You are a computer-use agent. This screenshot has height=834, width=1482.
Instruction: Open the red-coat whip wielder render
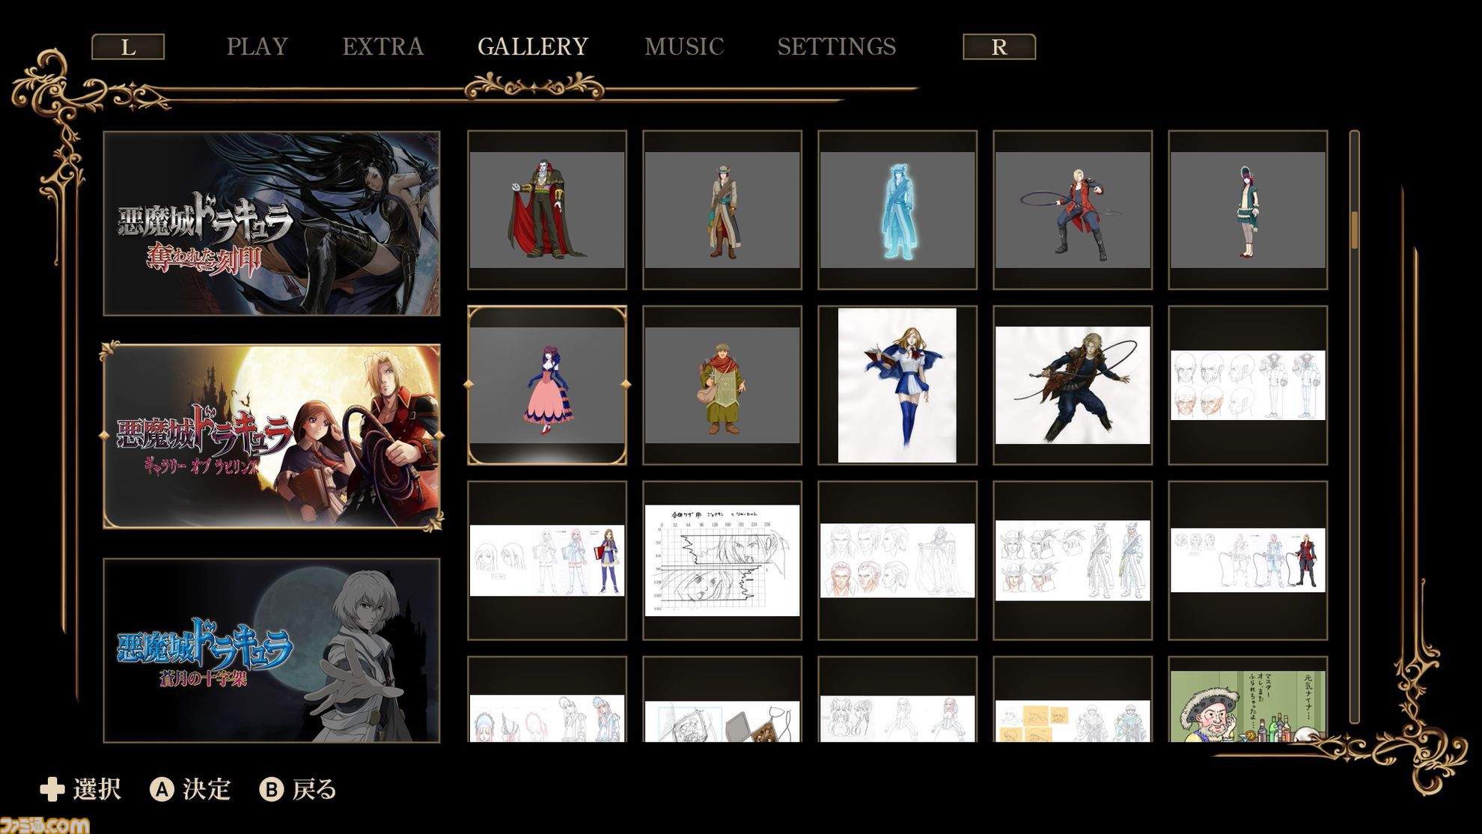(x=1073, y=210)
